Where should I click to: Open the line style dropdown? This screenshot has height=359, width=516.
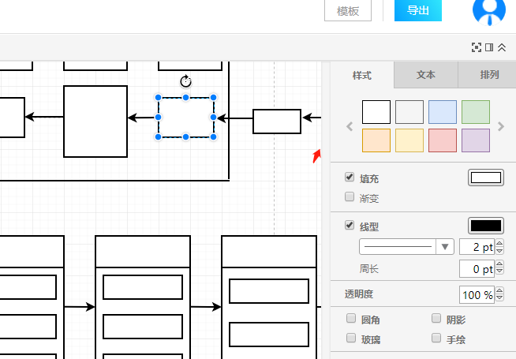(x=407, y=247)
